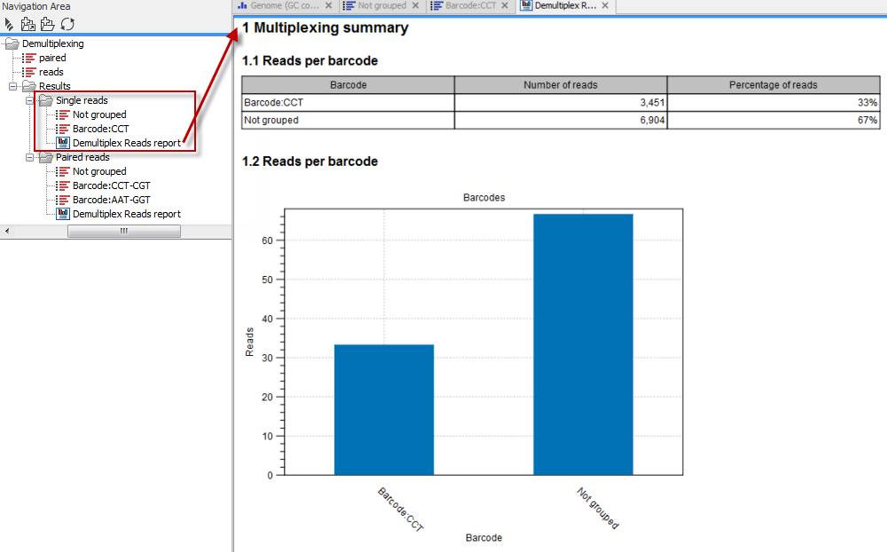Image resolution: width=887 pixels, height=552 pixels.
Task: Click the import icon in Navigation Area toolbar
Action: (x=27, y=24)
